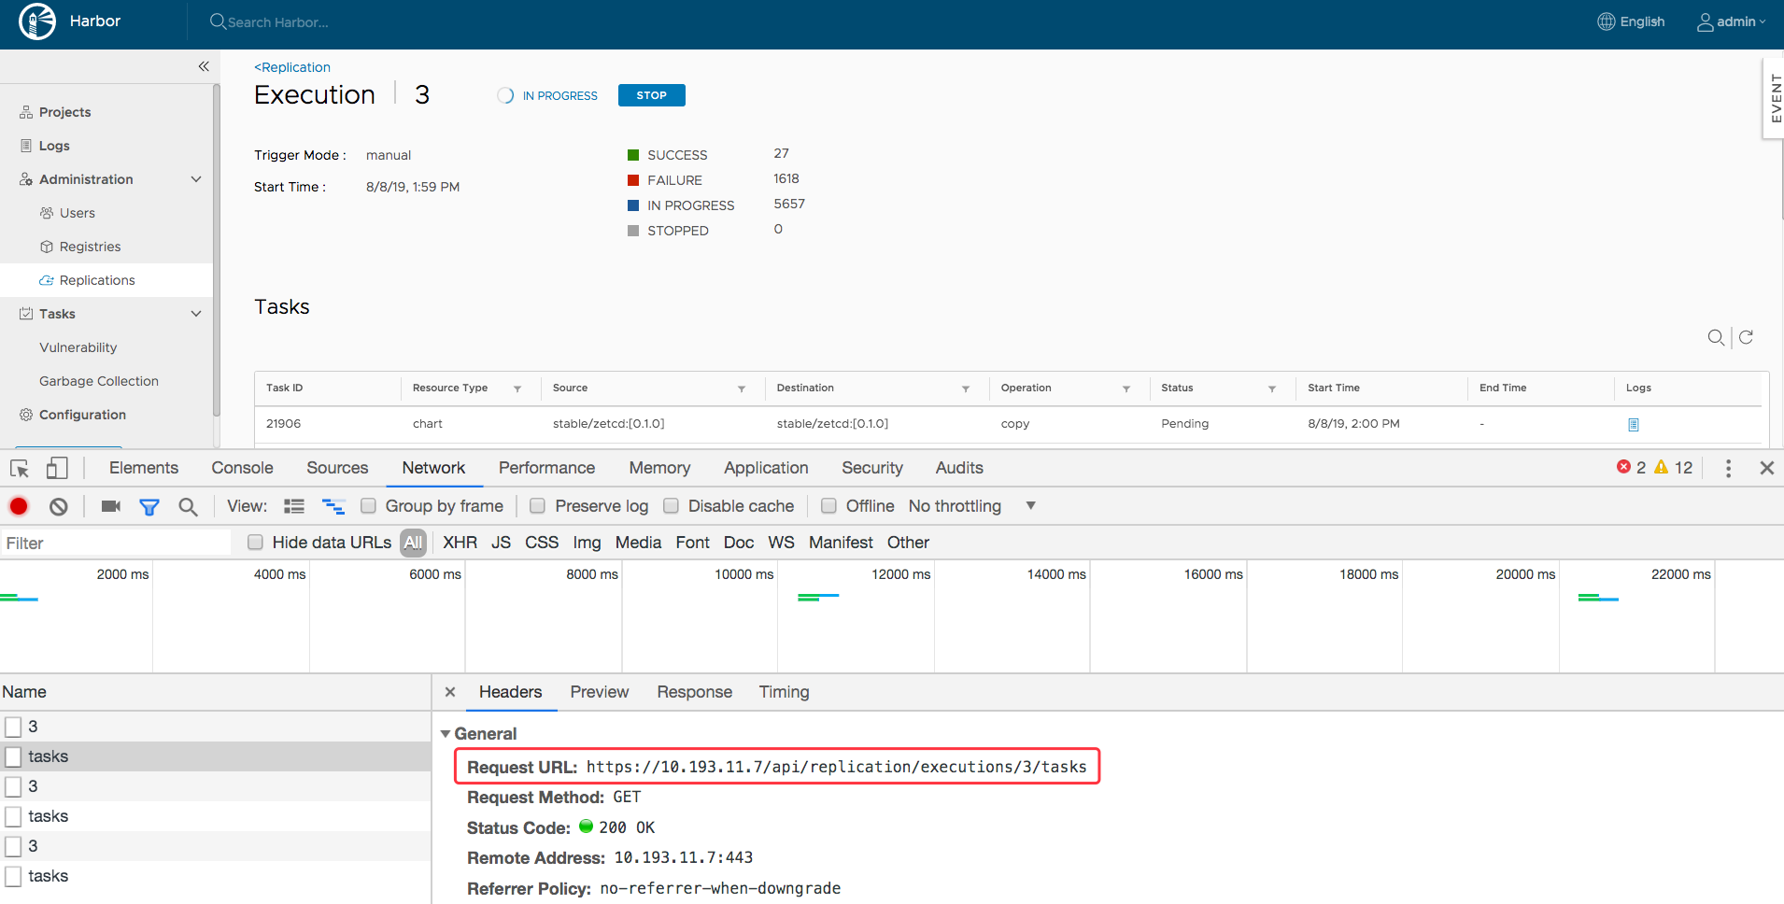Switch to the Console tab
Viewport: 1784px width, 904px height.
[242, 468]
